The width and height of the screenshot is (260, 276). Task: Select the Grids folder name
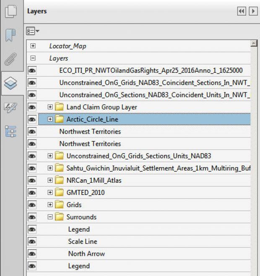[x=74, y=205]
